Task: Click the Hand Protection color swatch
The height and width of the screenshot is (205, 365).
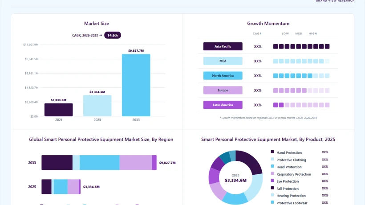Action: coord(272,152)
